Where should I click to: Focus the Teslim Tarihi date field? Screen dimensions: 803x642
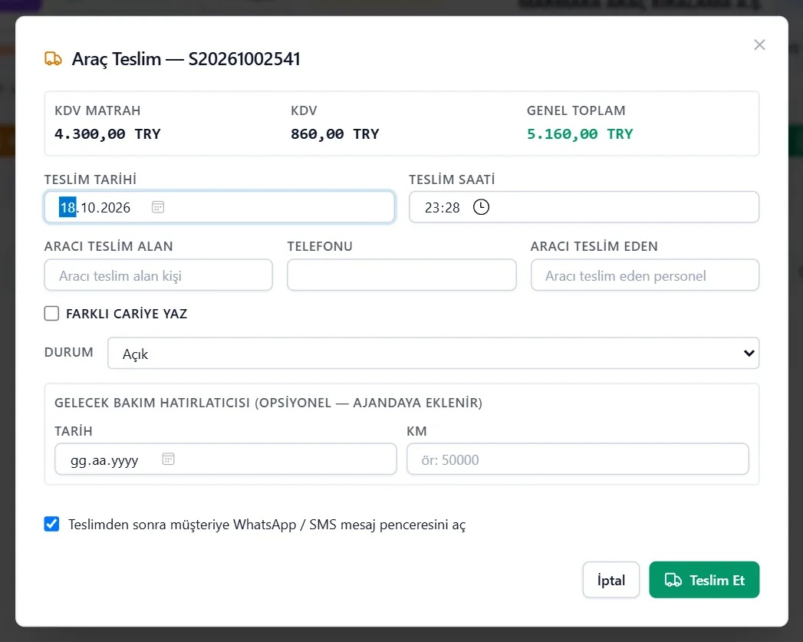pyautogui.click(x=219, y=207)
